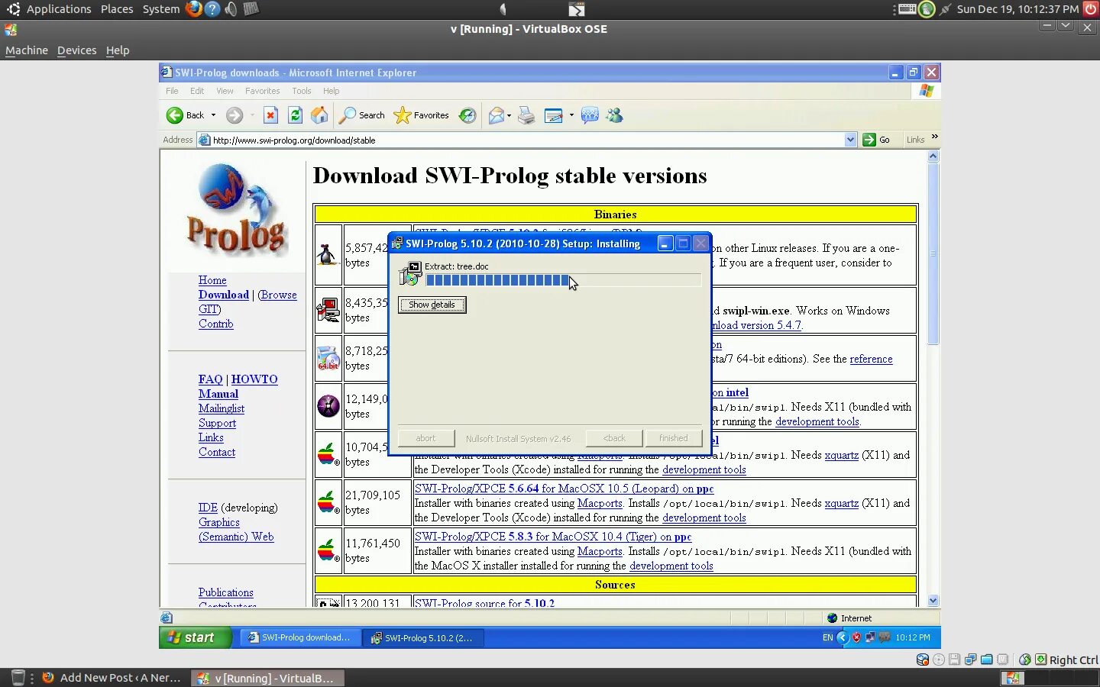Open Search in the IE toolbar
1100x687 pixels.
[362, 115]
